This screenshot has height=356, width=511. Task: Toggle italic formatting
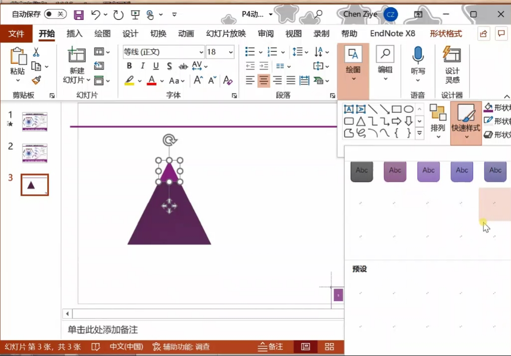pos(142,65)
